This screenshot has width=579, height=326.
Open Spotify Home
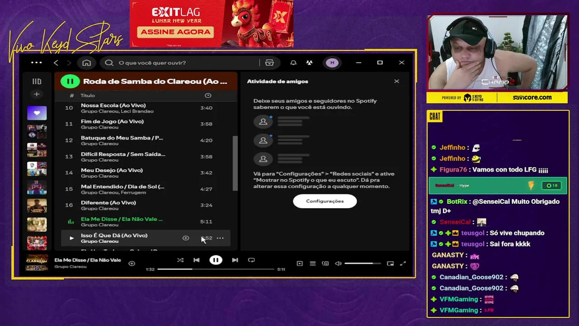[86, 62]
